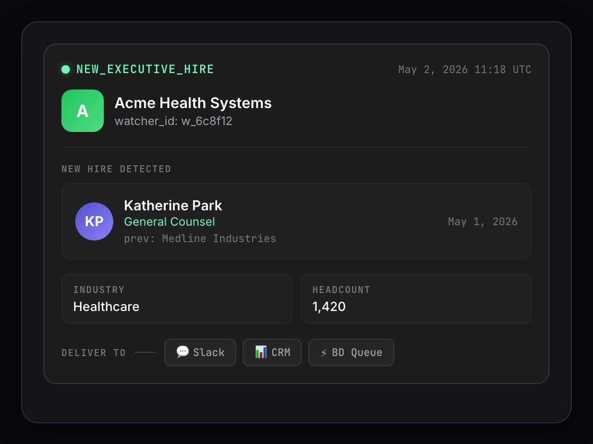The width and height of the screenshot is (593, 444).
Task: Click the green Acme 'A' company logo
Action: [x=83, y=111]
